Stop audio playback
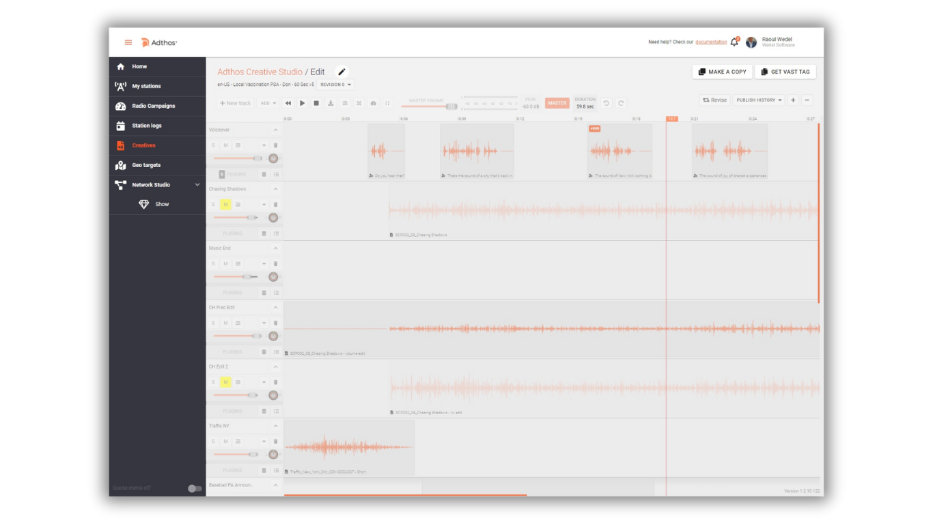 point(316,103)
